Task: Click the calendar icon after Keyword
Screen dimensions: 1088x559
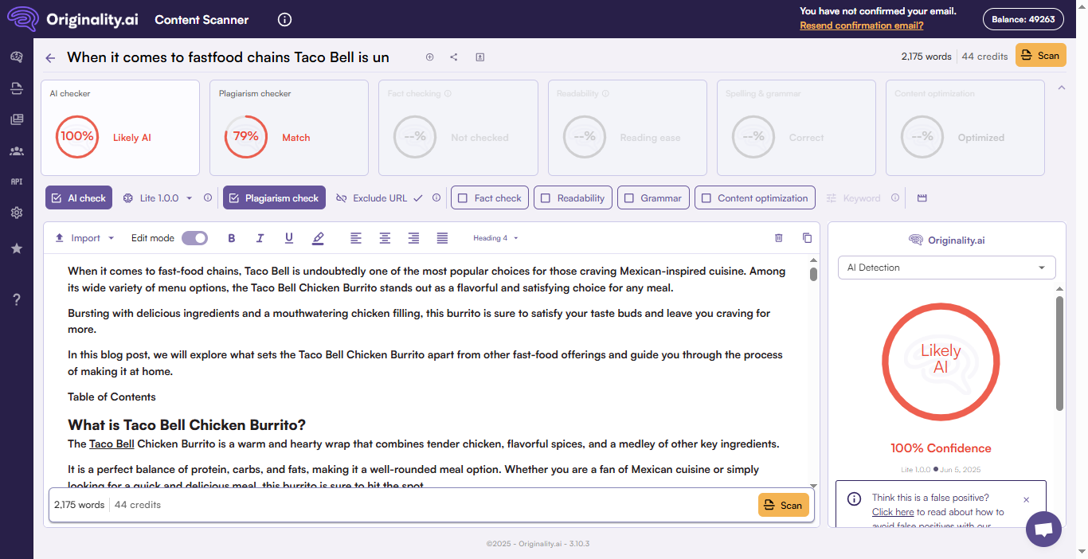Action: 922,197
